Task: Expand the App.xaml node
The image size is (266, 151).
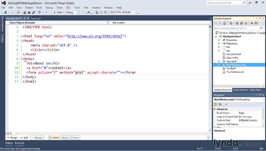Action: coord(219,61)
